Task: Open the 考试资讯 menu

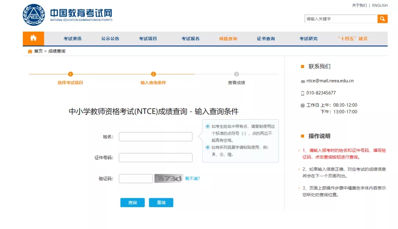Action: pyautogui.click(x=72, y=39)
